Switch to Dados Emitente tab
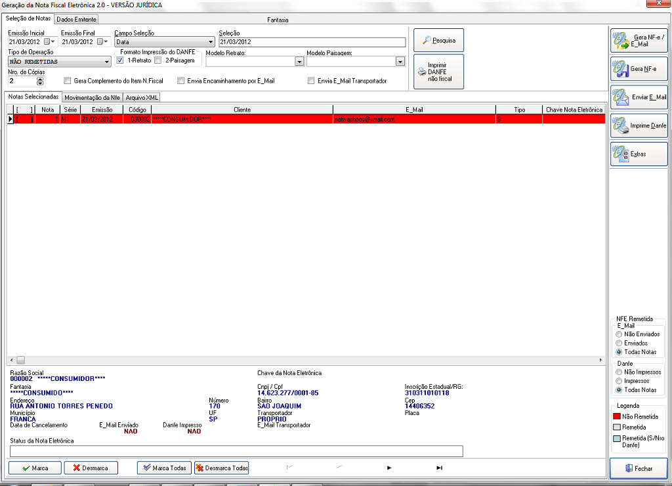Viewport: 672px width, 486px height. tap(76, 19)
